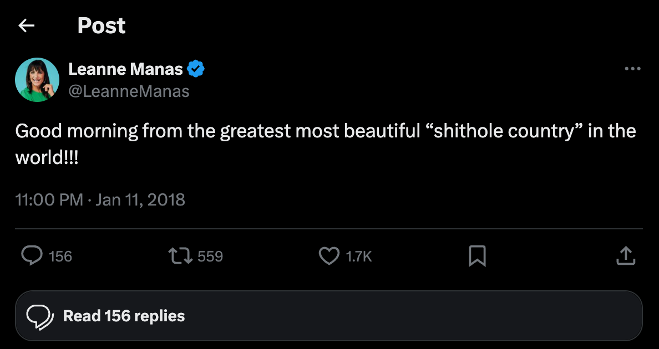This screenshot has width=659, height=349.
Task: Open the Leanne Manas display name link
Action: click(x=125, y=69)
